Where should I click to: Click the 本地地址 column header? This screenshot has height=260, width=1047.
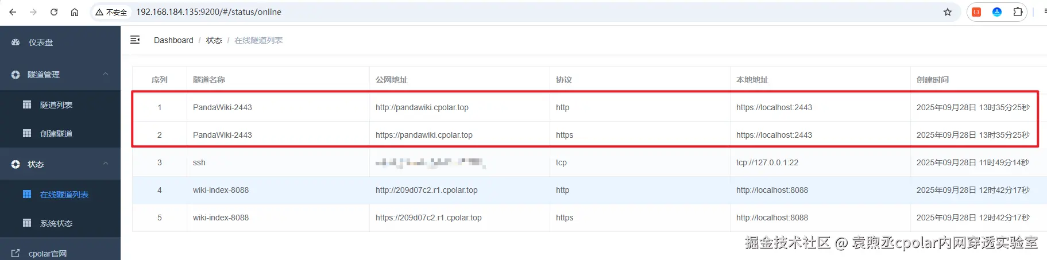pos(752,80)
